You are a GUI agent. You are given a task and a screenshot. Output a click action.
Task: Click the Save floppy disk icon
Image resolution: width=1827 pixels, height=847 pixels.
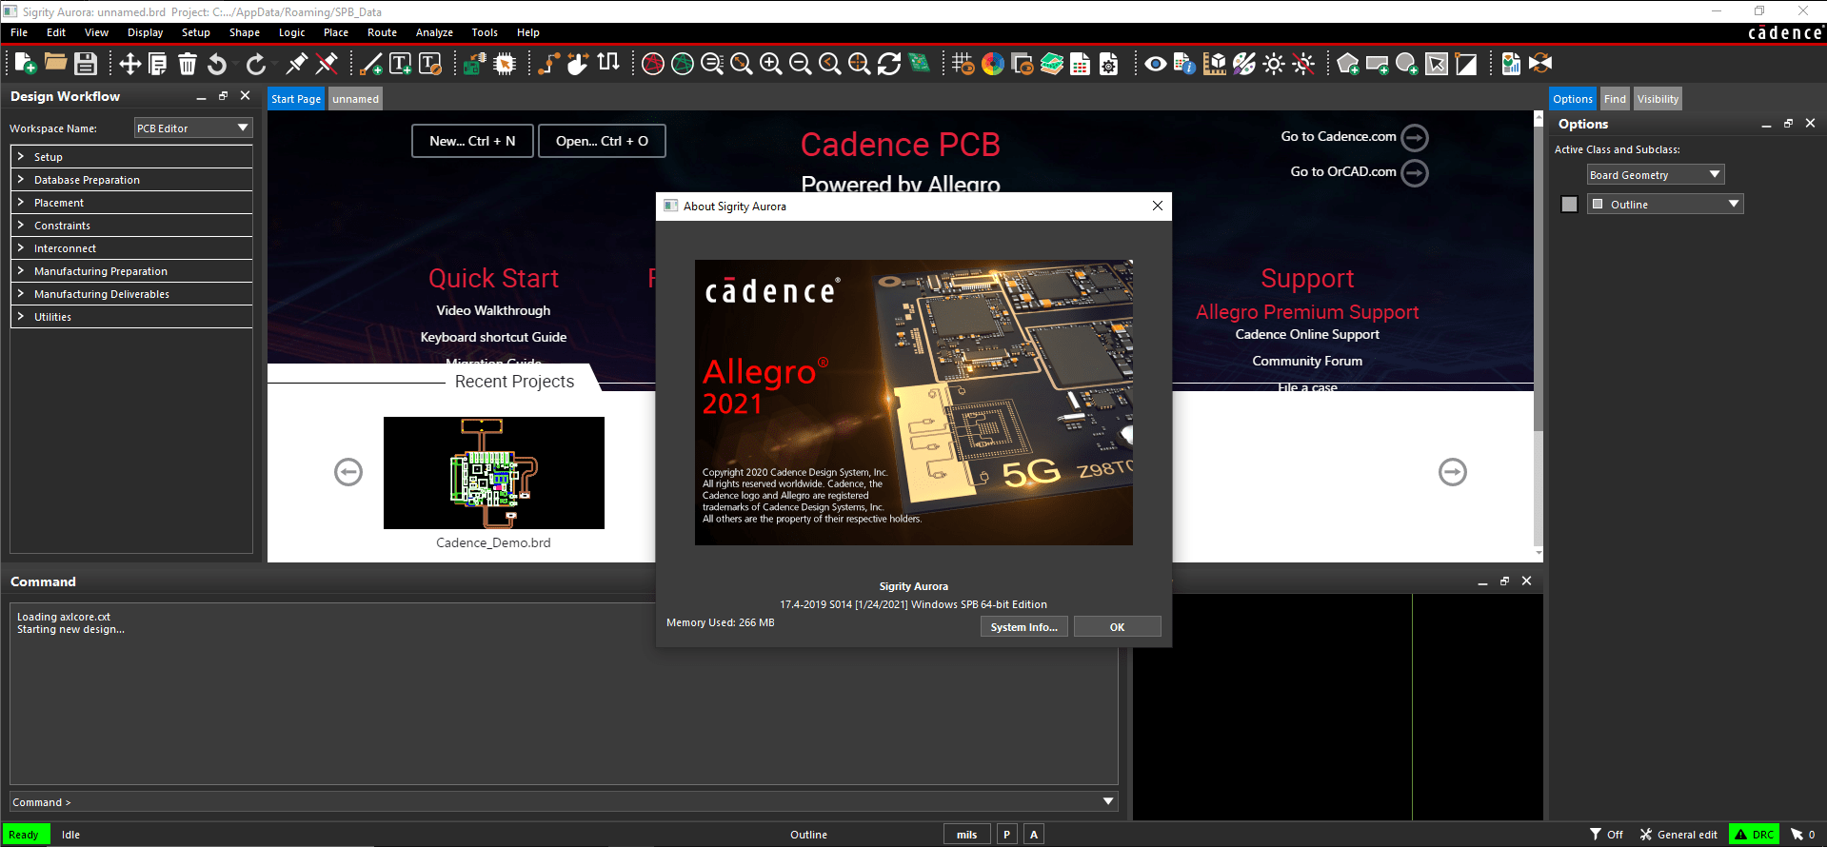point(86,64)
